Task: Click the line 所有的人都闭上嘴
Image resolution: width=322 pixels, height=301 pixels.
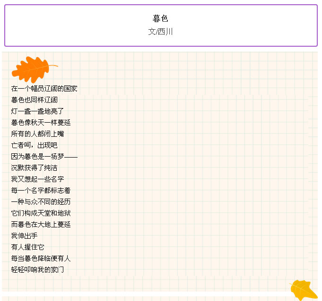Action: 37,134
